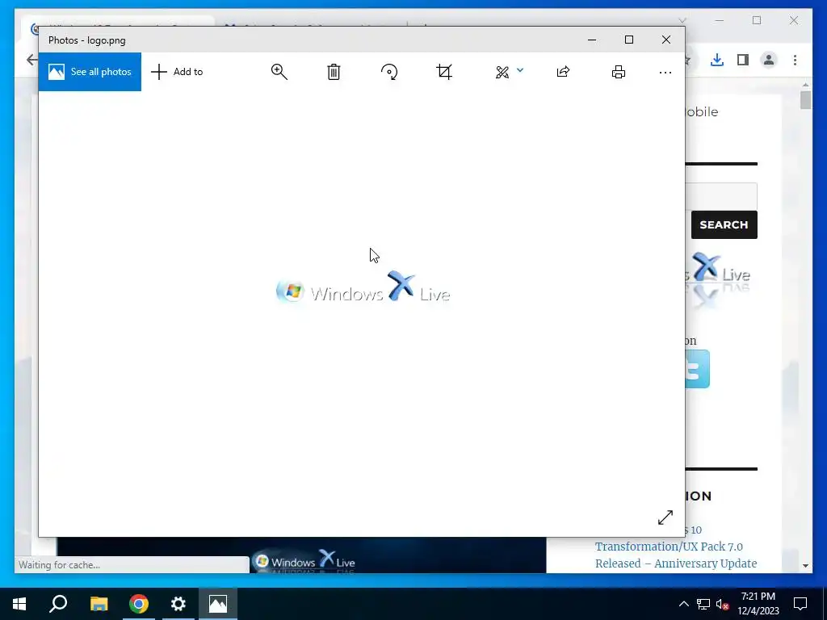The image size is (827, 620).
Task: Click the search input field on webpage
Action: [x=721, y=196]
